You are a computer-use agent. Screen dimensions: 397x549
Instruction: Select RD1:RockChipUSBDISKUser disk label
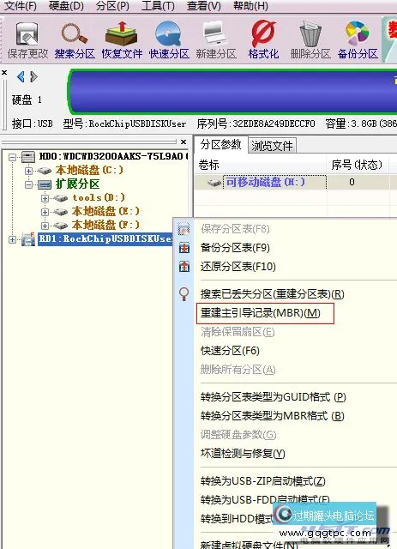105,239
